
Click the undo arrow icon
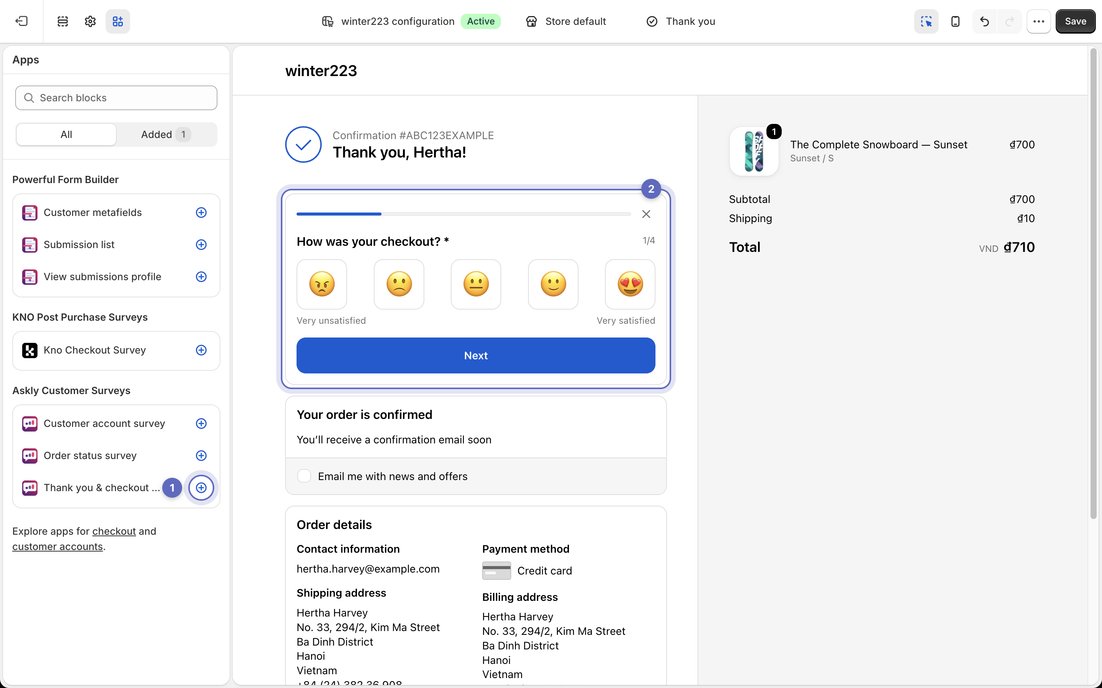985,21
